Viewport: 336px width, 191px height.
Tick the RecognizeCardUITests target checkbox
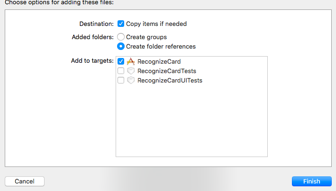click(121, 80)
